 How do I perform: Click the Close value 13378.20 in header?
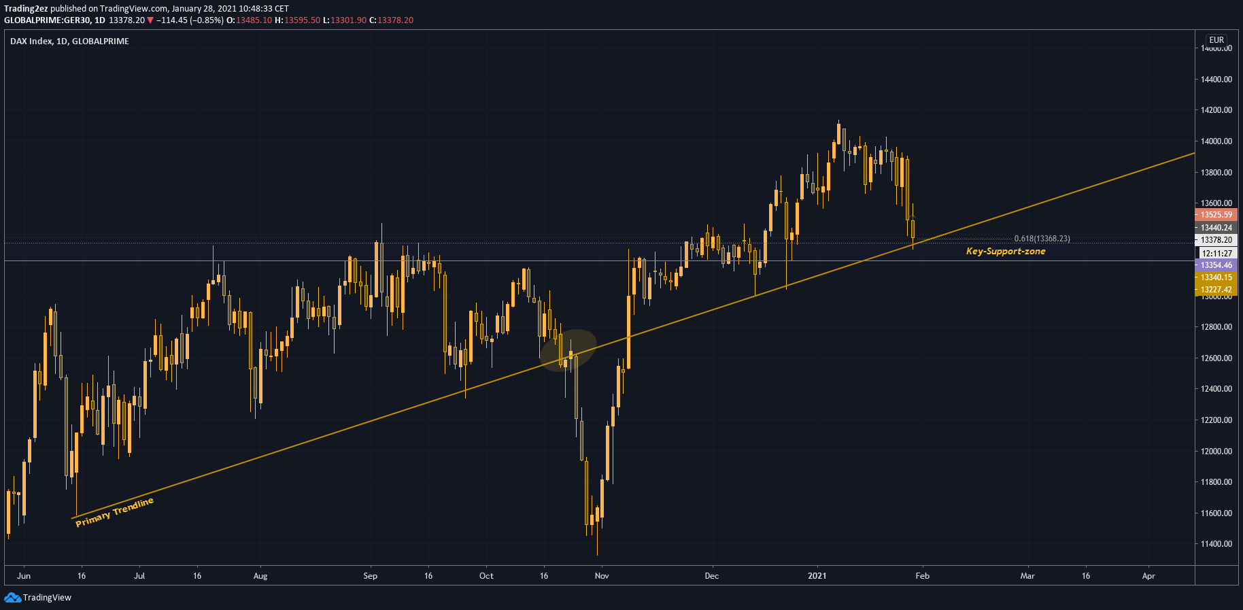click(x=396, y=20)
